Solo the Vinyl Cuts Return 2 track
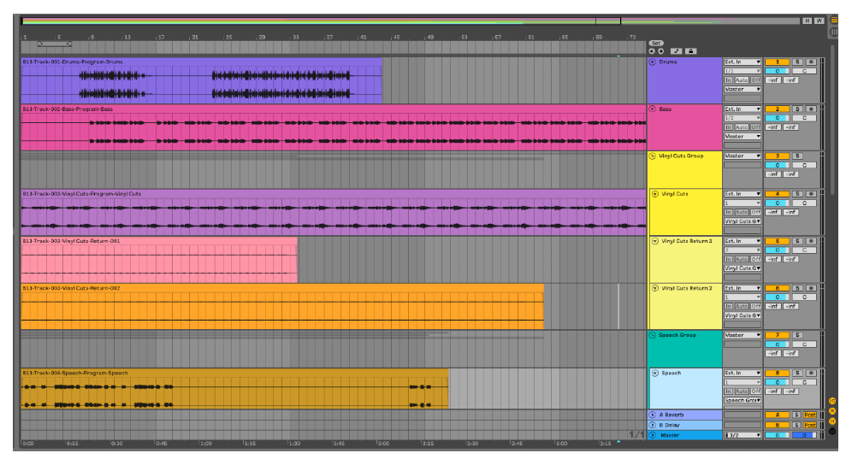The image size is (852, 465). tap(797, 288)
